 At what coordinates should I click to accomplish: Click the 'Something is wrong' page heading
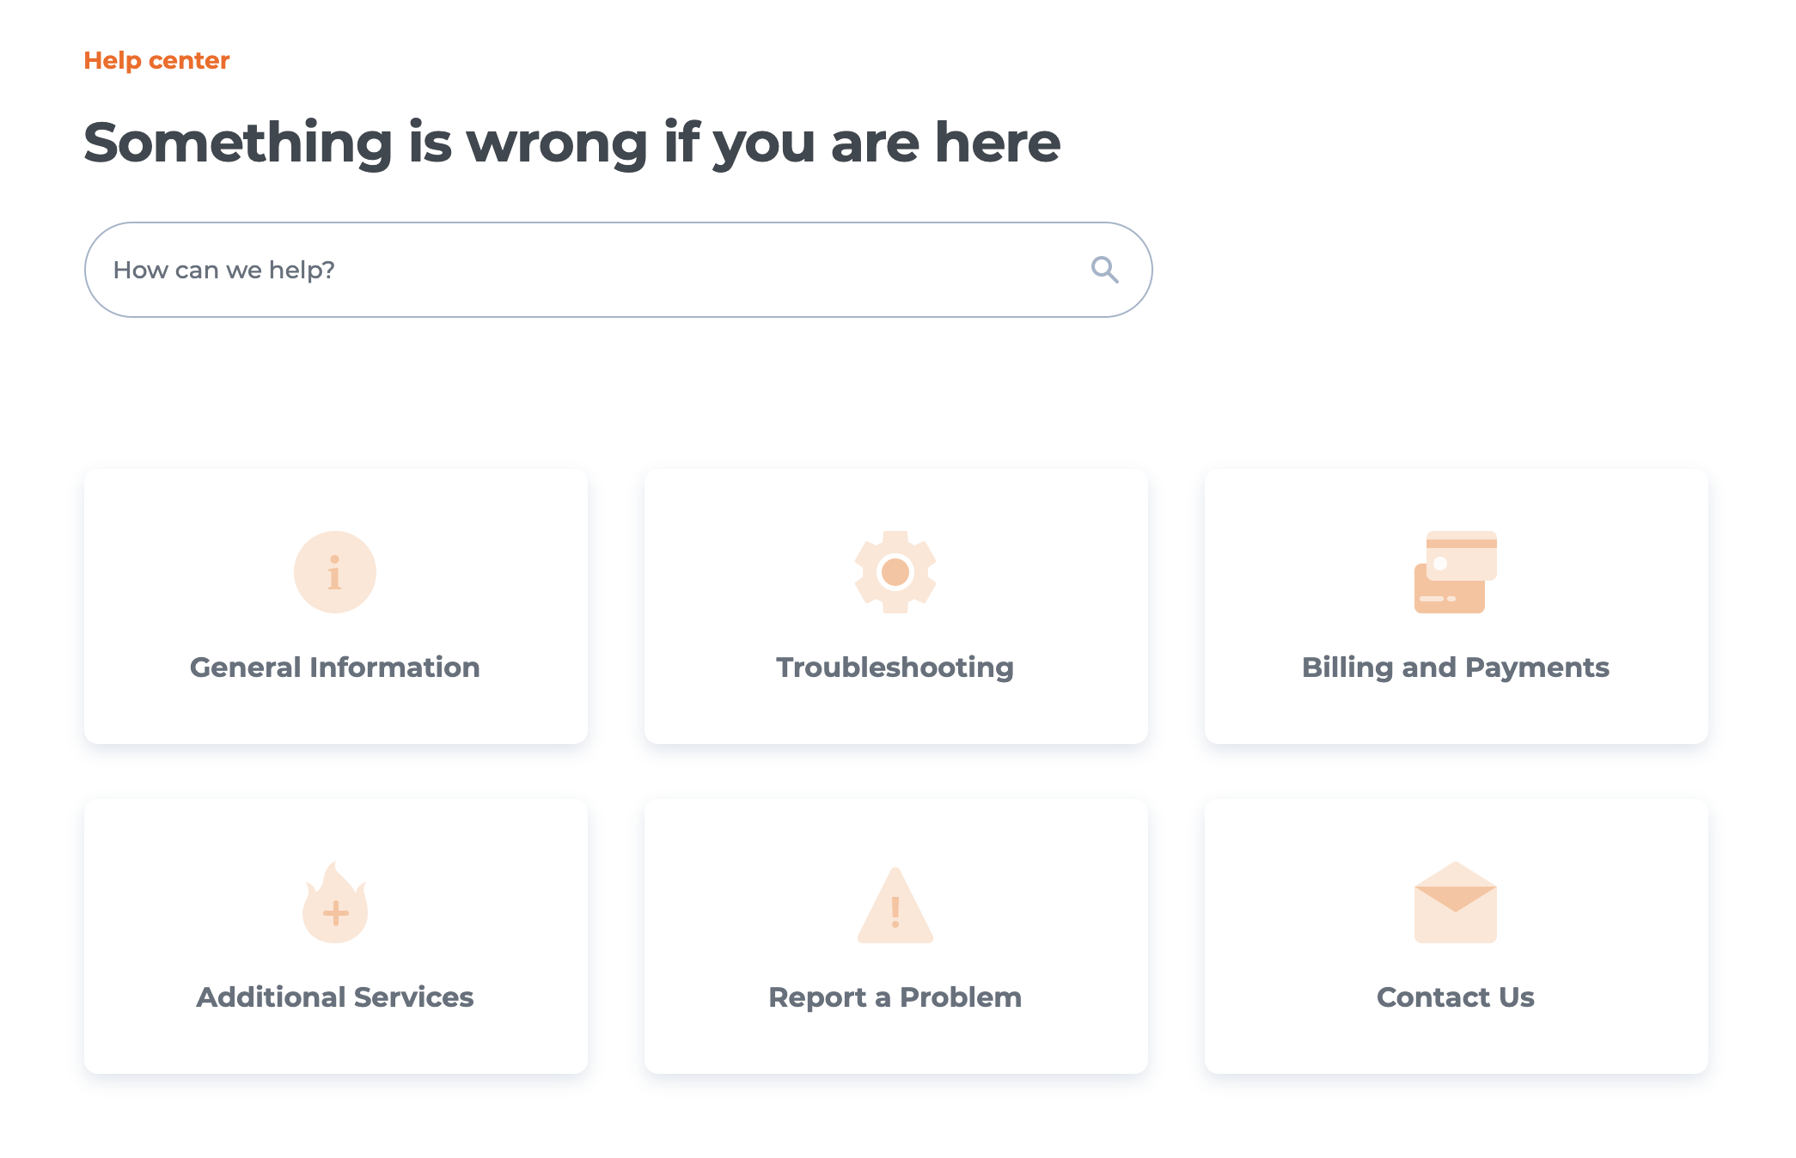pos(572,143)
